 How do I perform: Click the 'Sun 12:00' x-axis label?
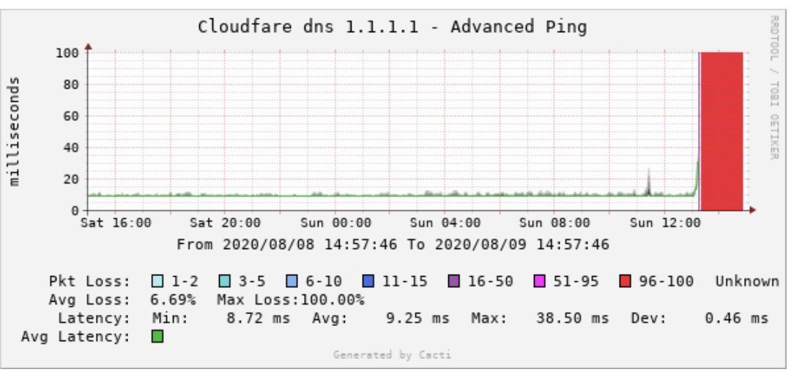coord(664,223)
